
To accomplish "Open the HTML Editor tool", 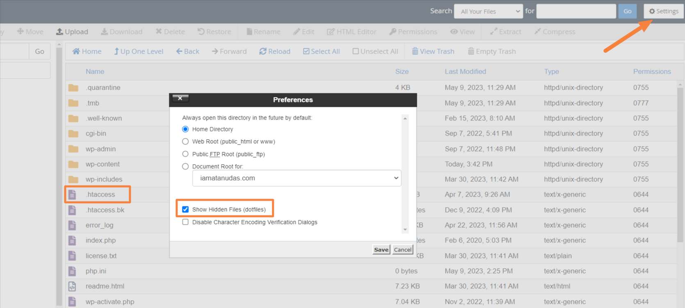I will [352, 32].
